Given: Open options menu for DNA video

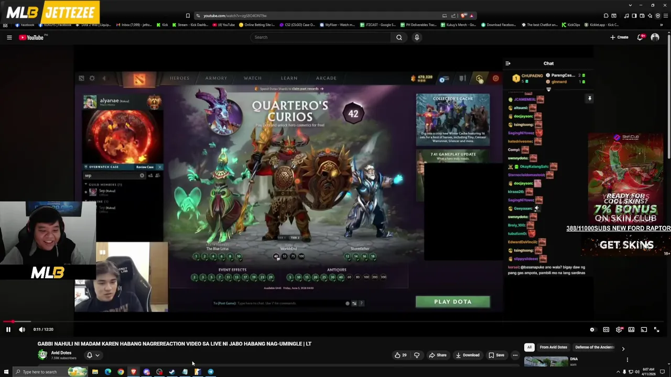Looking at the screenshot, I should (x=627, y=360).
